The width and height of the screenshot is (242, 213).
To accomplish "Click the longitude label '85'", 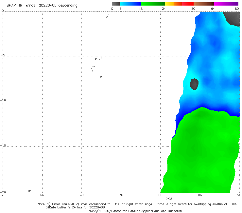I will coord(200,195).
